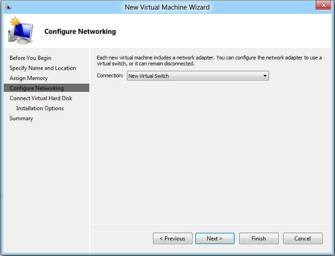Viewport: 335px width, 256px height.
Task: Click the network adapter description text
Action: (x=209, y=60)
